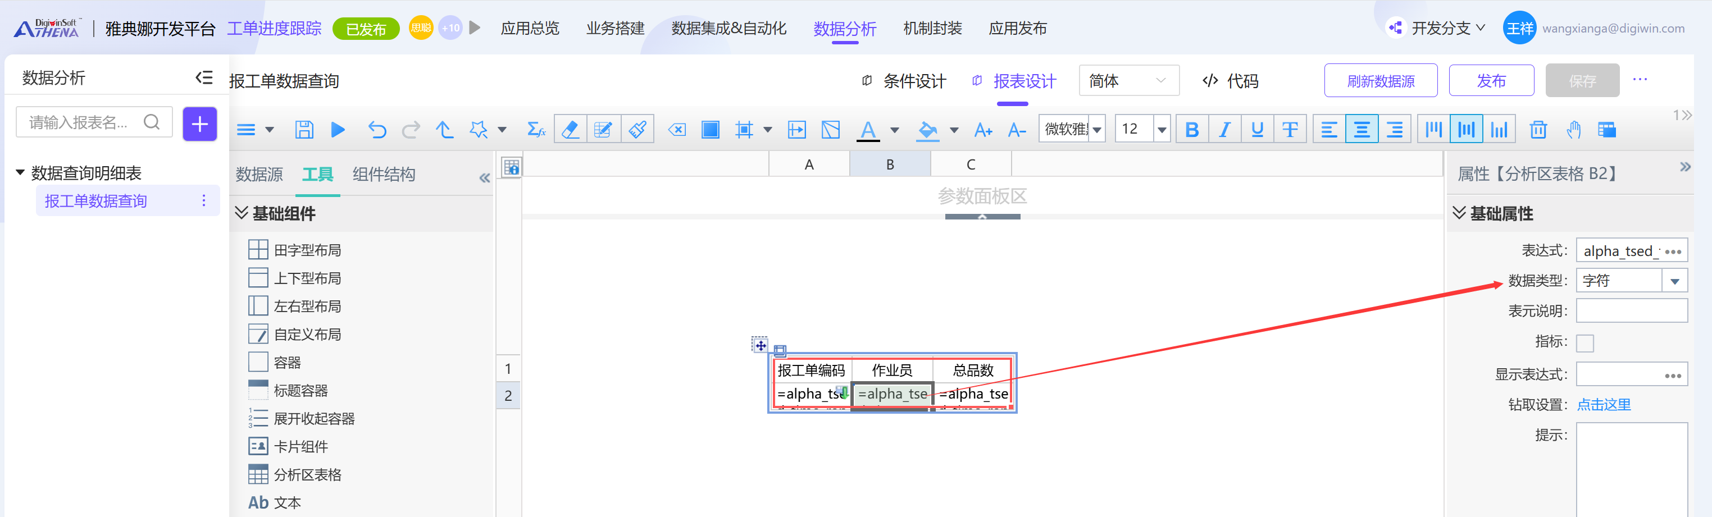Toggle underline formatting
Image resolution: width=1712 pixels, height=517 pixels.
1256,130
